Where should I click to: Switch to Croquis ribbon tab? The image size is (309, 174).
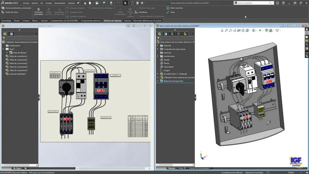tap(26, 21)
